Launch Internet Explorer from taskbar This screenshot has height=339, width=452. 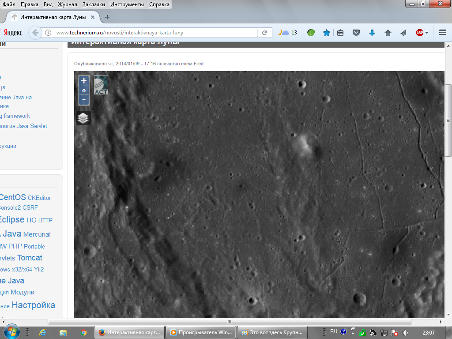pyautogui.click(x=43, y=332)
